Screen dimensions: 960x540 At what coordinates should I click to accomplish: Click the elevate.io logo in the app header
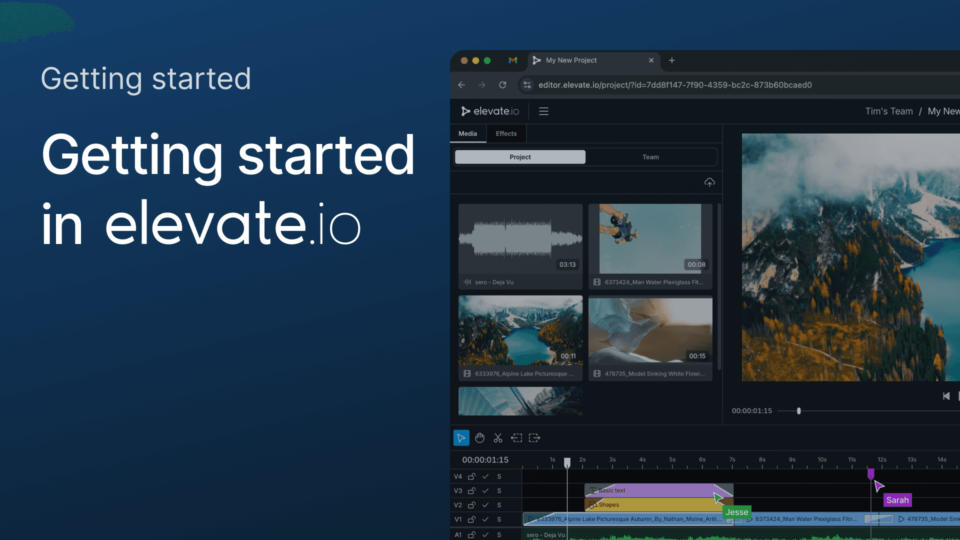490,111
